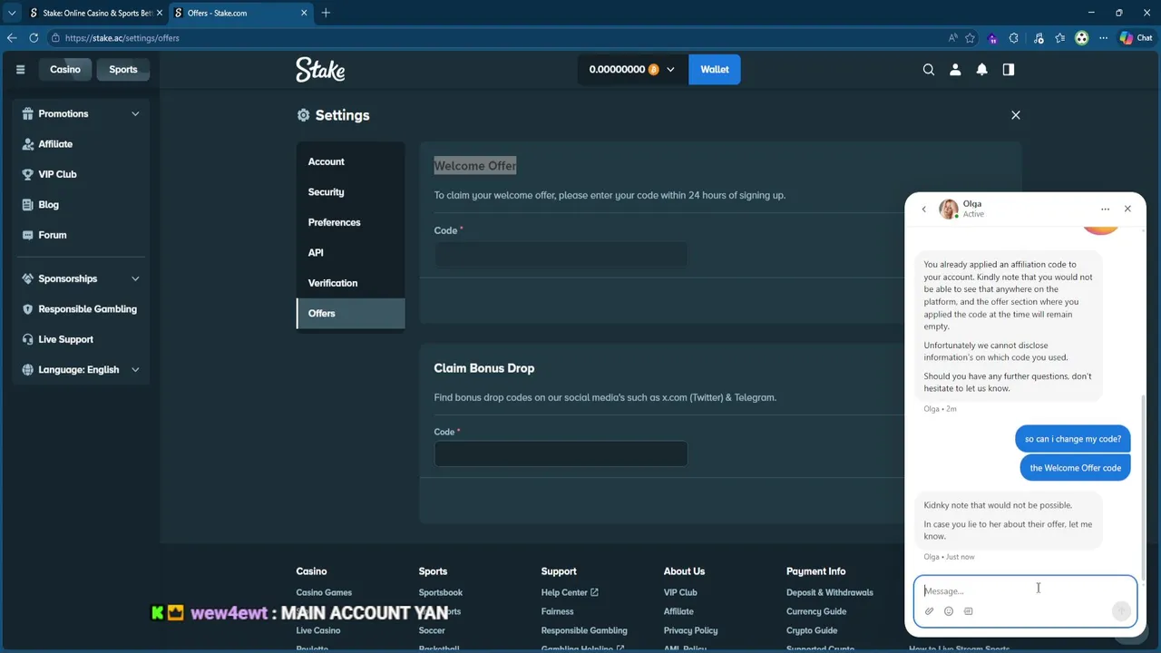Open the Help Center footer link
The width and height of the screenshot is (1161, 653).
click(x=570, y=593)
